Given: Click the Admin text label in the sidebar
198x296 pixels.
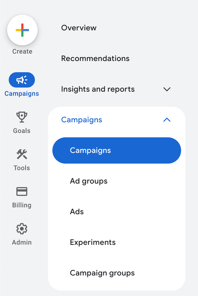Looking at the screenshot, I should point(22,242).
